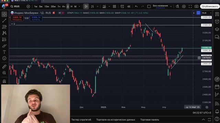Select the 15м timeframe
Screen dimensions: 220x123
pos(47,6)
